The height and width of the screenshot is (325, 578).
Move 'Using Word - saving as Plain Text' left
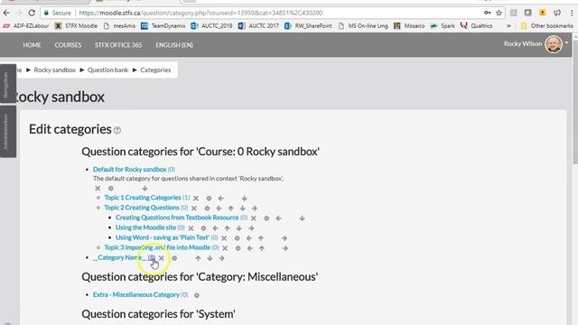click(249, 238)
